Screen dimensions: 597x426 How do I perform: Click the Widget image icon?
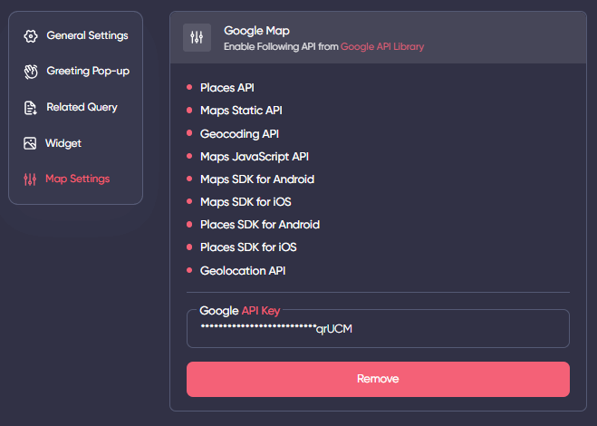coord(30,143)
